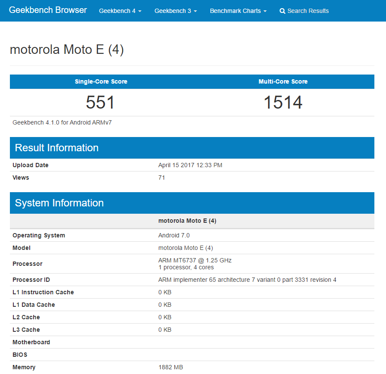Select the views count 71
This screenshot has height=374, width=386.
pyautogui.click(x=161, y=178)
